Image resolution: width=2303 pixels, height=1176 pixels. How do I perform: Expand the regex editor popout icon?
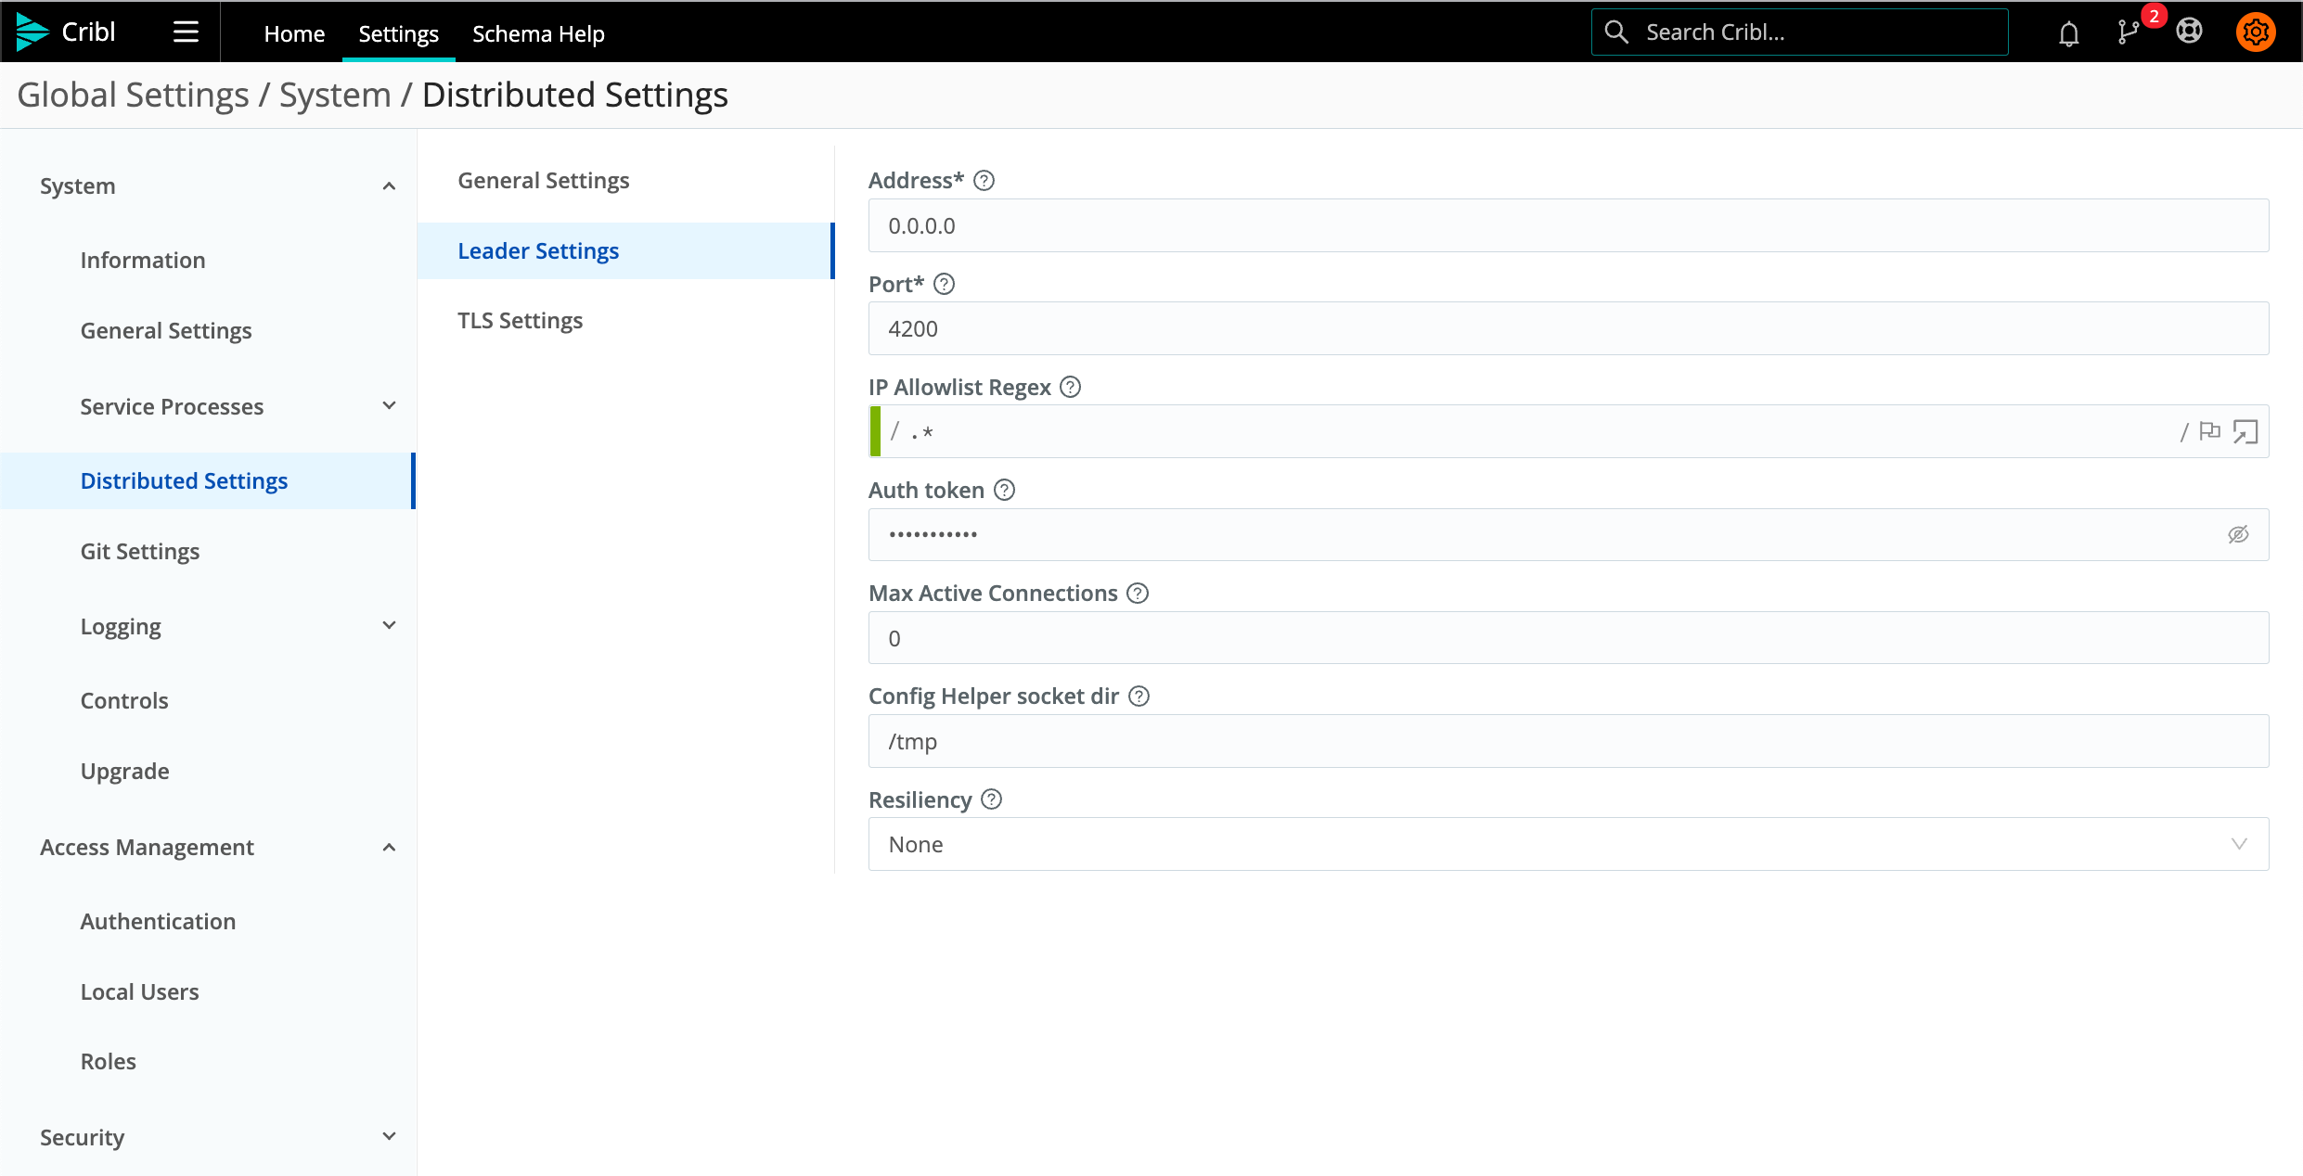(2245, 431)
